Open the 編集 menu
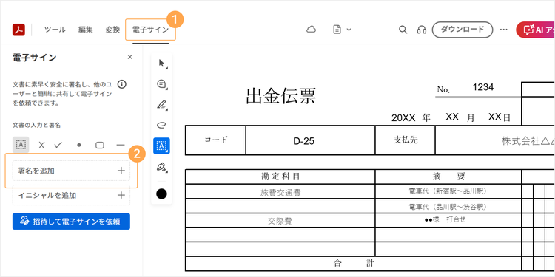The height and width of the screenshot is (277, 555). (86, 30)
